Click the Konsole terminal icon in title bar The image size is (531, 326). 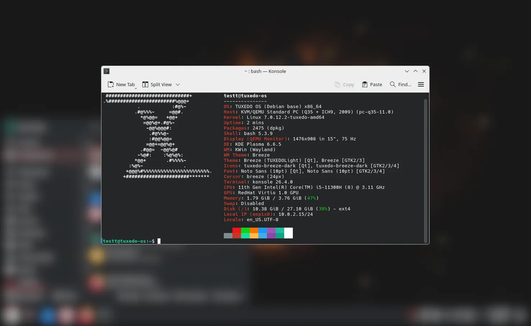(x=106, y=71)
